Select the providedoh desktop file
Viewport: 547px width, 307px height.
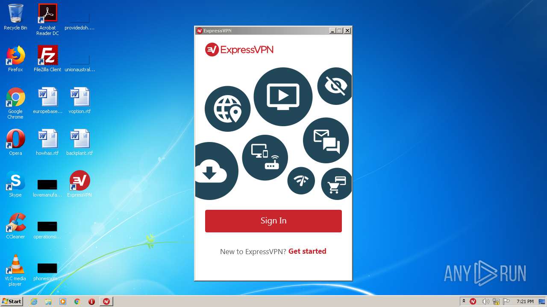coord(79,20)
